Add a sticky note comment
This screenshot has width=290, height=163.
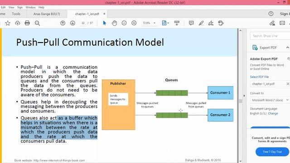(x=191, y=23)
